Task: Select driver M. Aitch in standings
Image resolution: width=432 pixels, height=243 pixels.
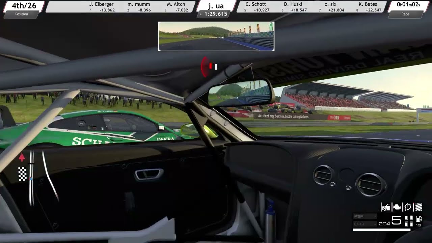Action: click(x=176, y=4)
